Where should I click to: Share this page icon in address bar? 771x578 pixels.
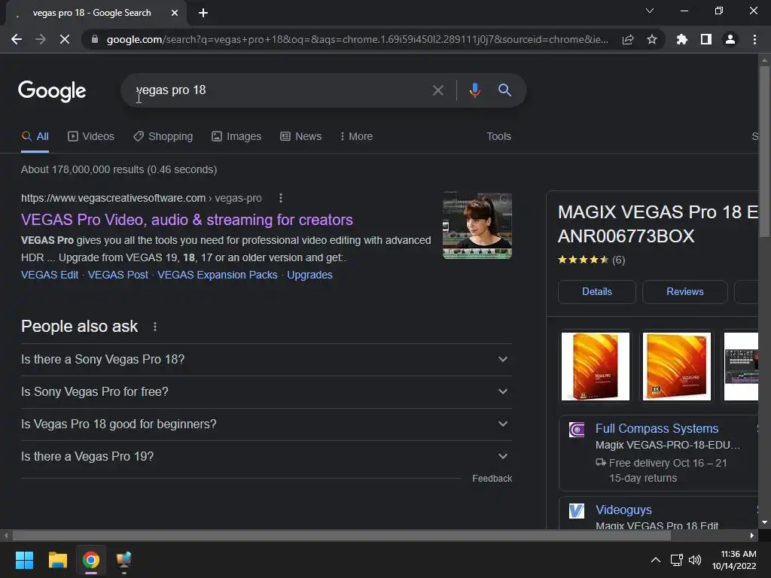click(628, 39)
